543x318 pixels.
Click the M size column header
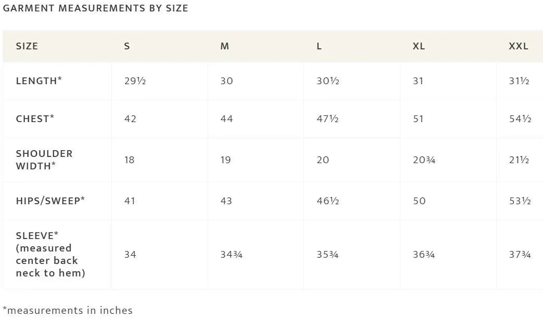[x=224, y=46]
